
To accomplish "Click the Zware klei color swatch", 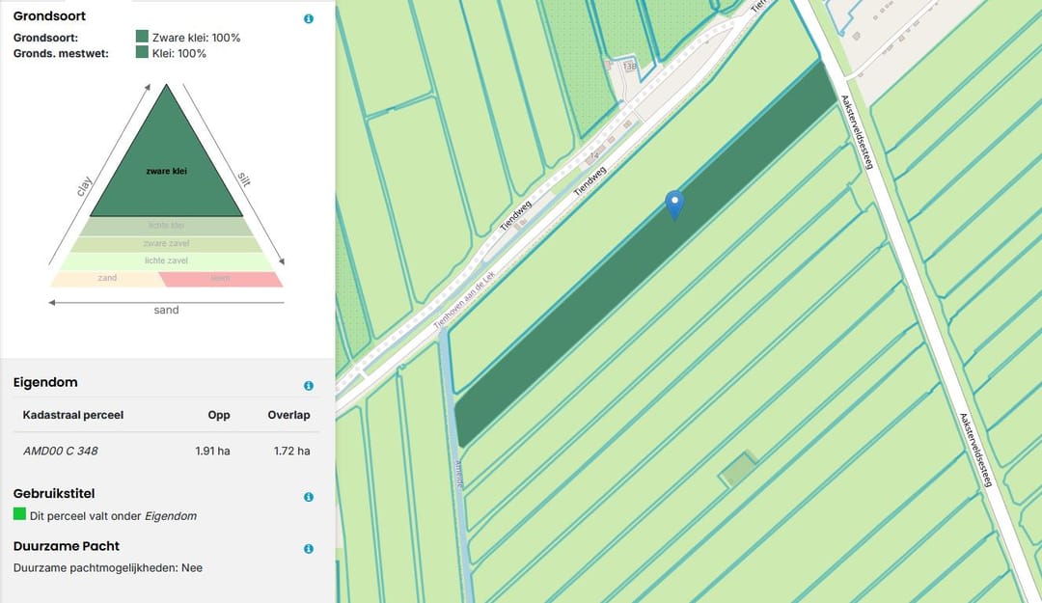I will click(x=142, y=38).
